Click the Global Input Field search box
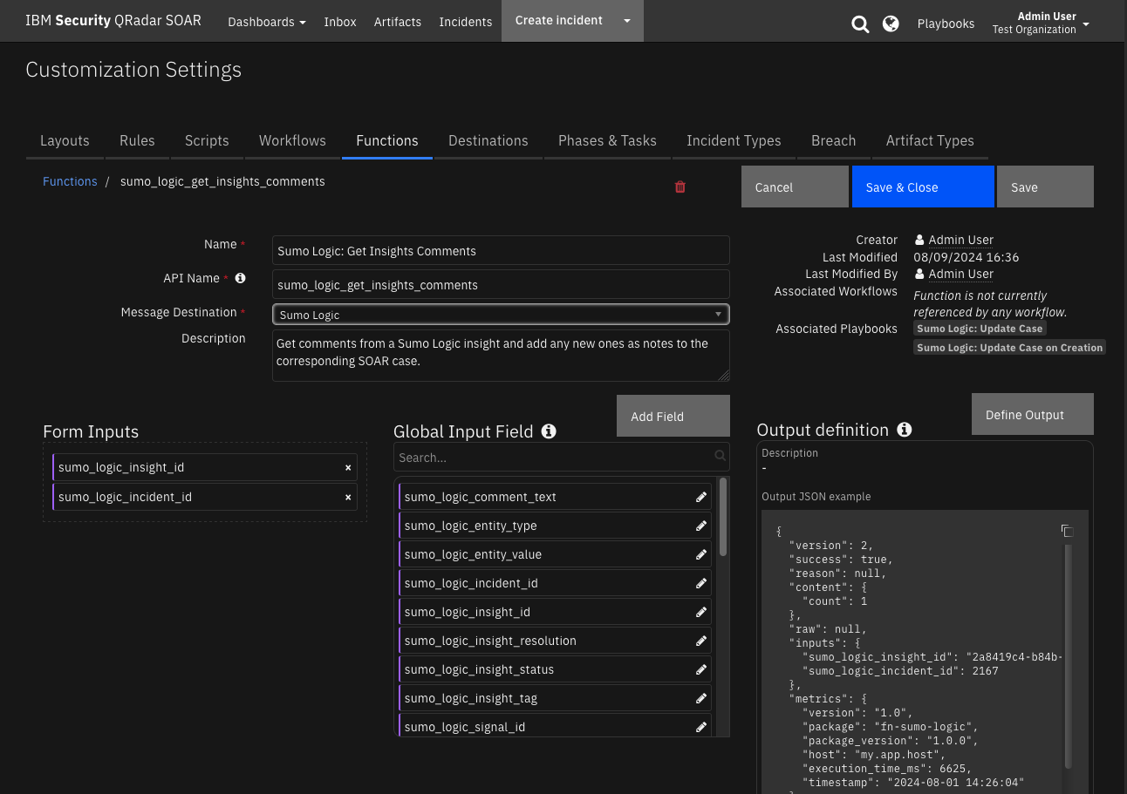 pos(562,457)
